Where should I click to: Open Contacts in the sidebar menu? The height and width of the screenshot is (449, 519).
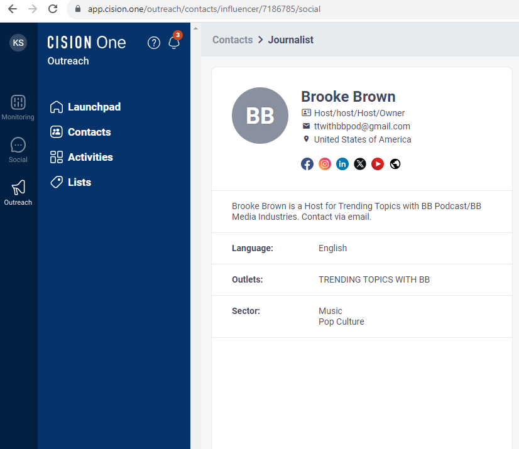click(x=80, y=132)
